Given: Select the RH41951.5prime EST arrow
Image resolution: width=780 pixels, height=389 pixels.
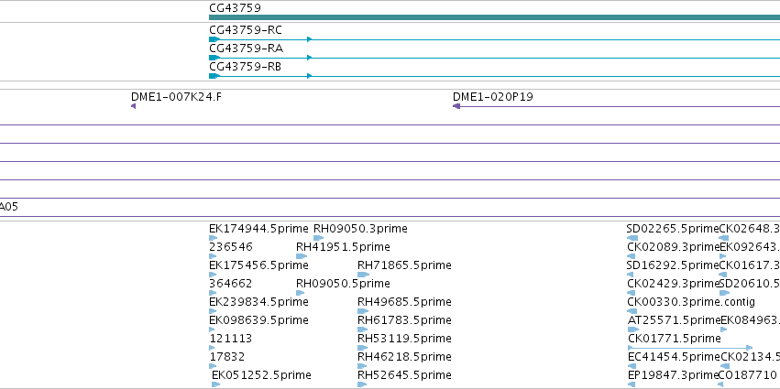Looking at the screenshot, I should point(302,256).
